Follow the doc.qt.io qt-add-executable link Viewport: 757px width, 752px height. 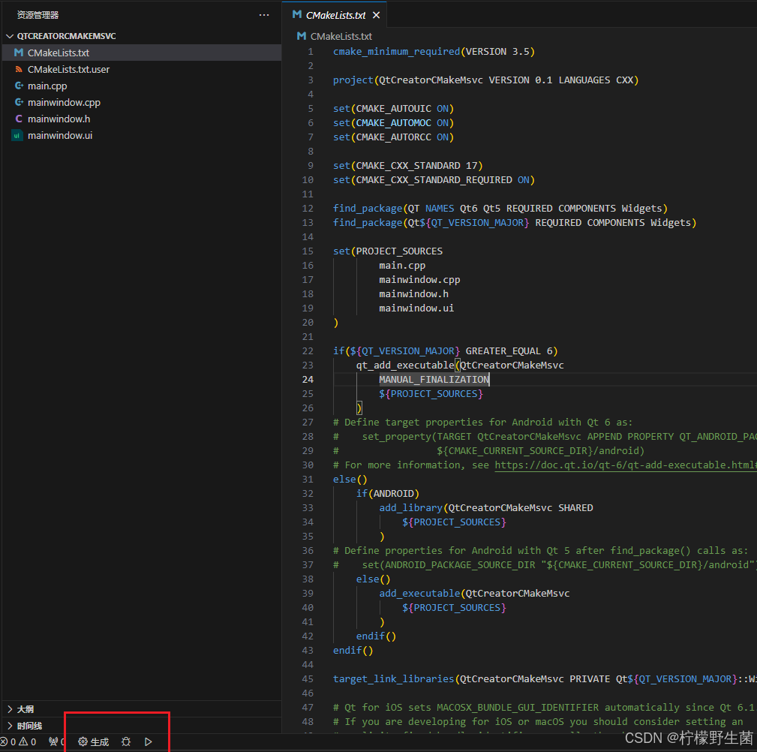point(624,465)
